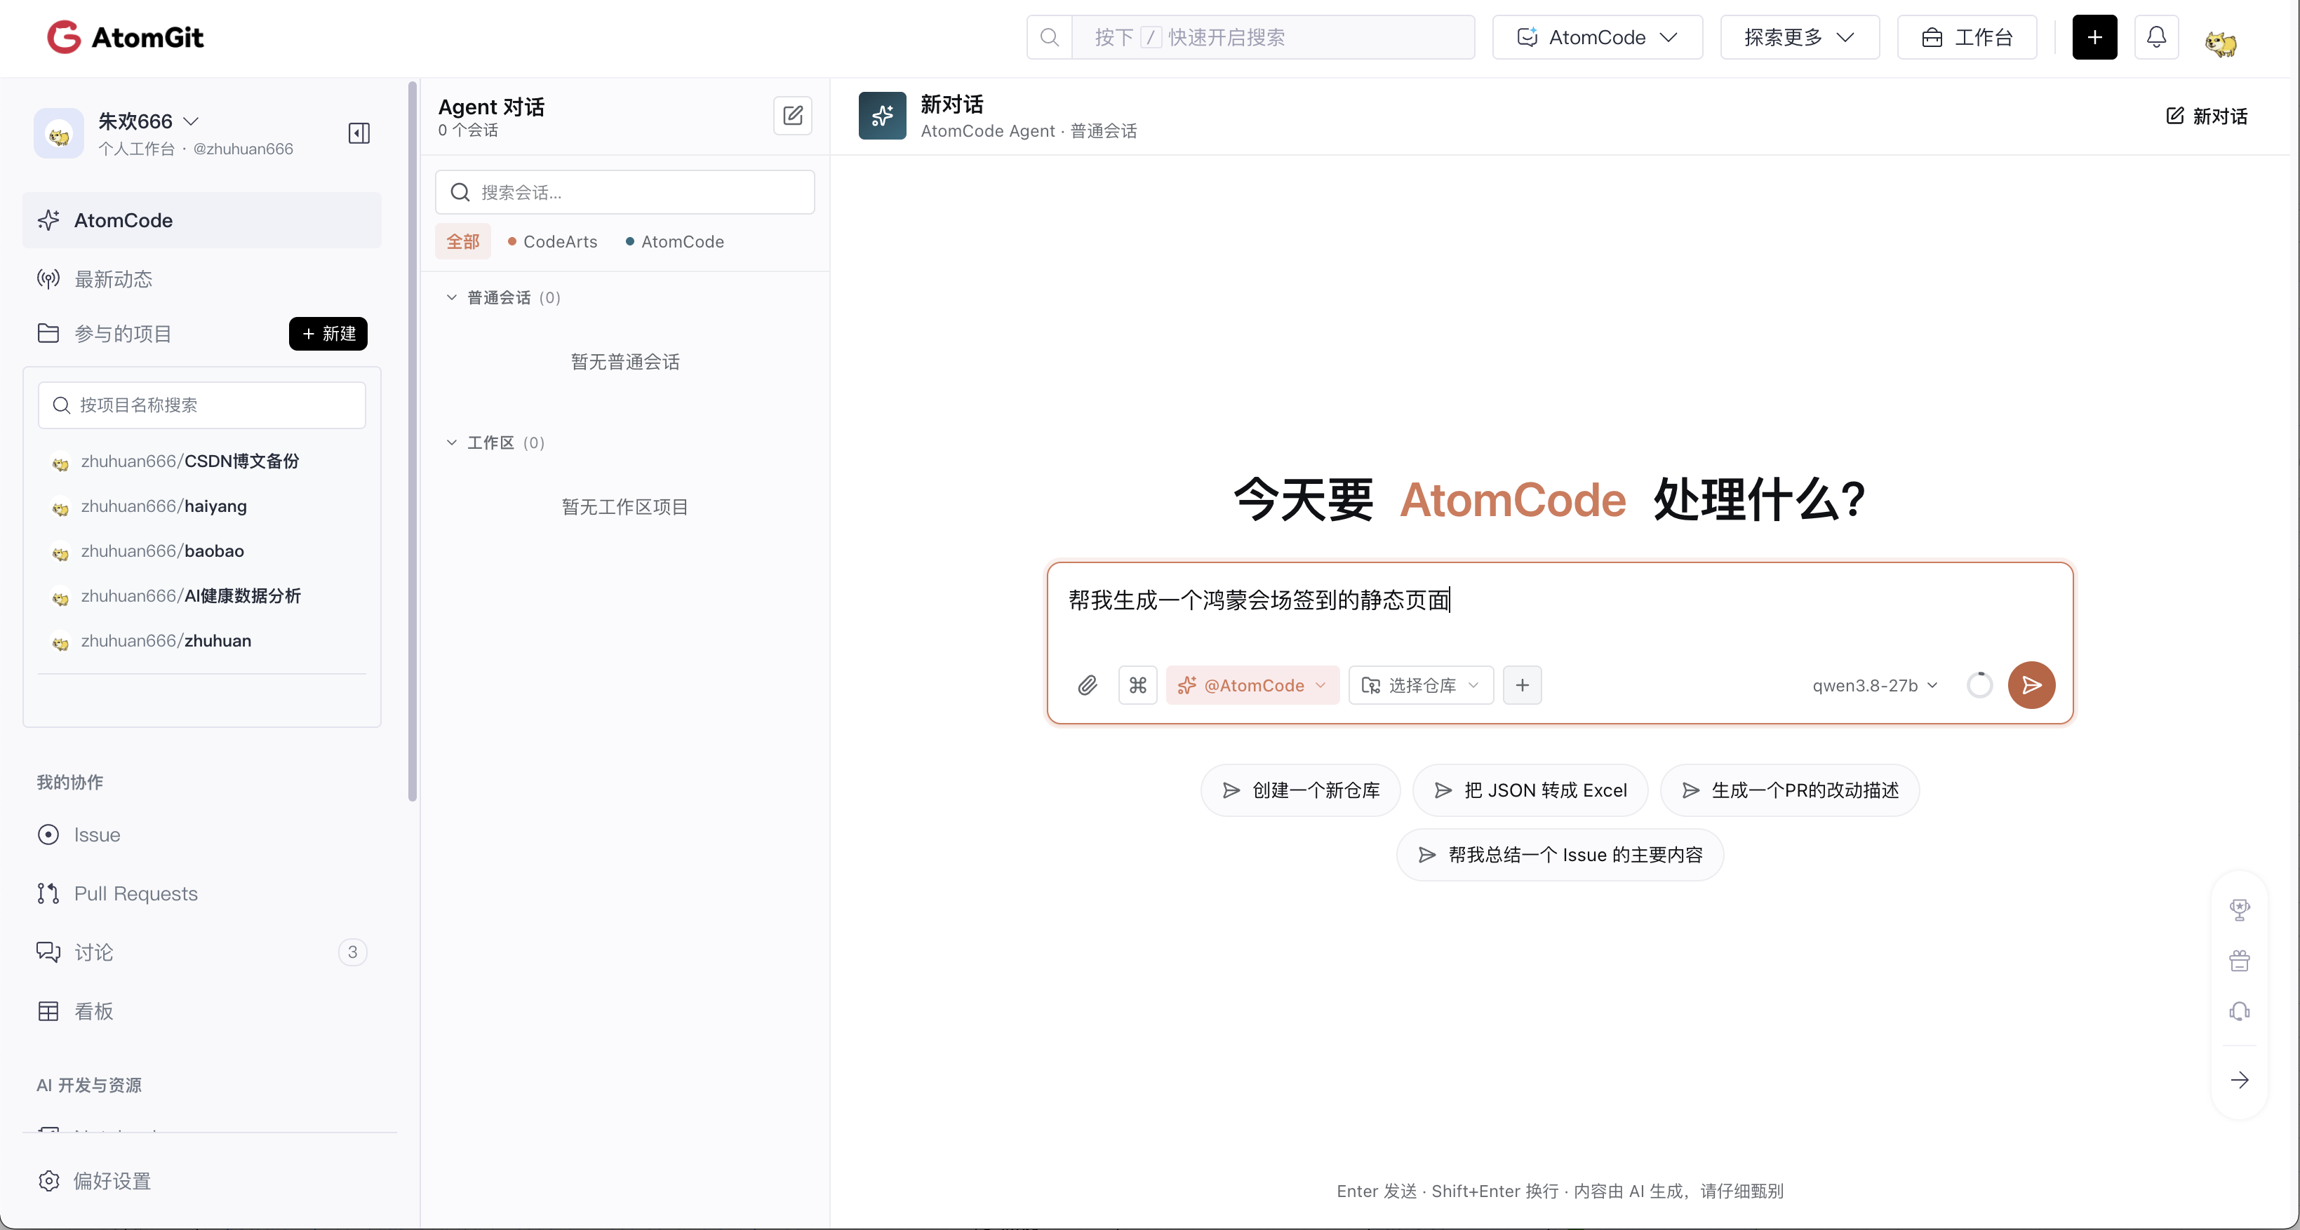Viewport: 2300px width, 1230px height.
Task: Open AtomCode in left sidebar
Action: [202, 220]
